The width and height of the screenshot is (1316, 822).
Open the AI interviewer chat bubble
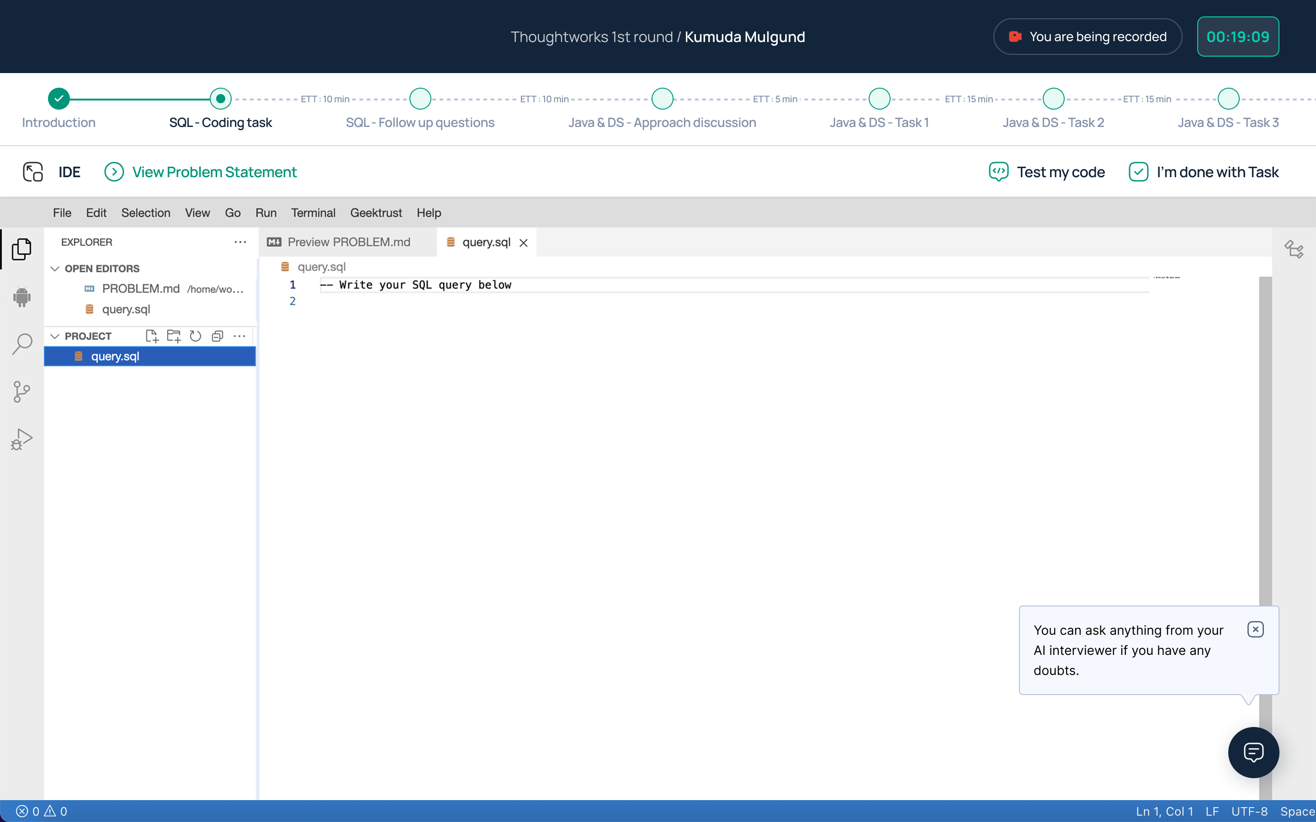1253,753
